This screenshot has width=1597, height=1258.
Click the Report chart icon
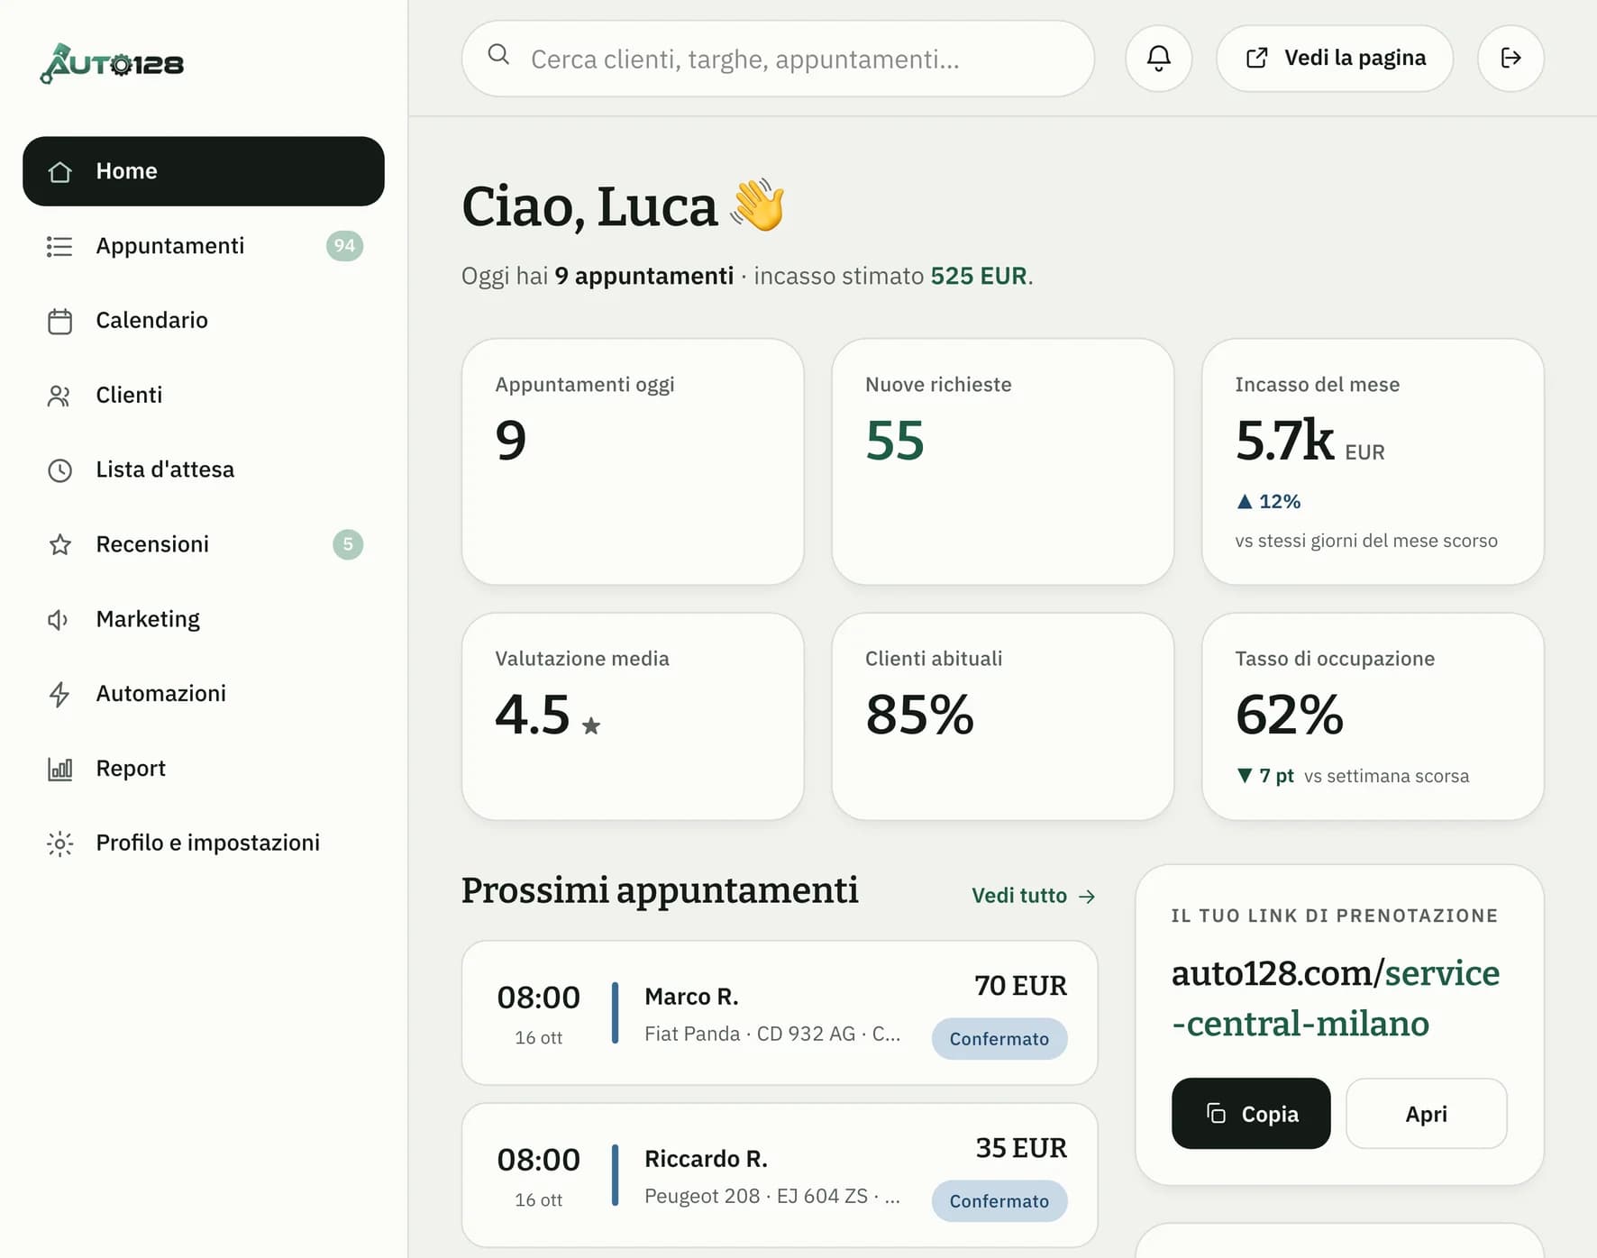[x=59, y=769]
